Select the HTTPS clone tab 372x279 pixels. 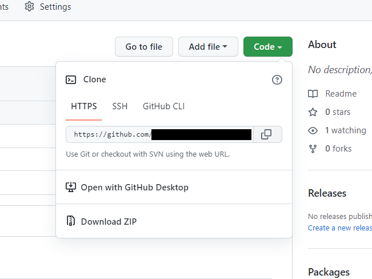click(x=84, y=106)
